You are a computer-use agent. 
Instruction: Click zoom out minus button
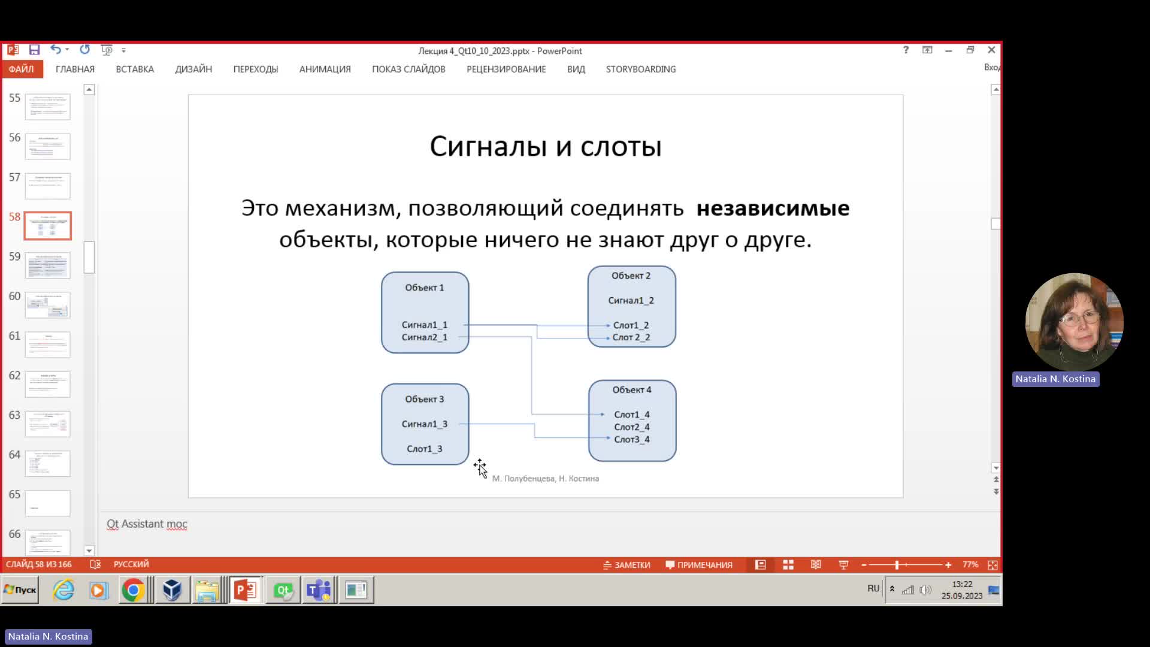click(864, 565)
